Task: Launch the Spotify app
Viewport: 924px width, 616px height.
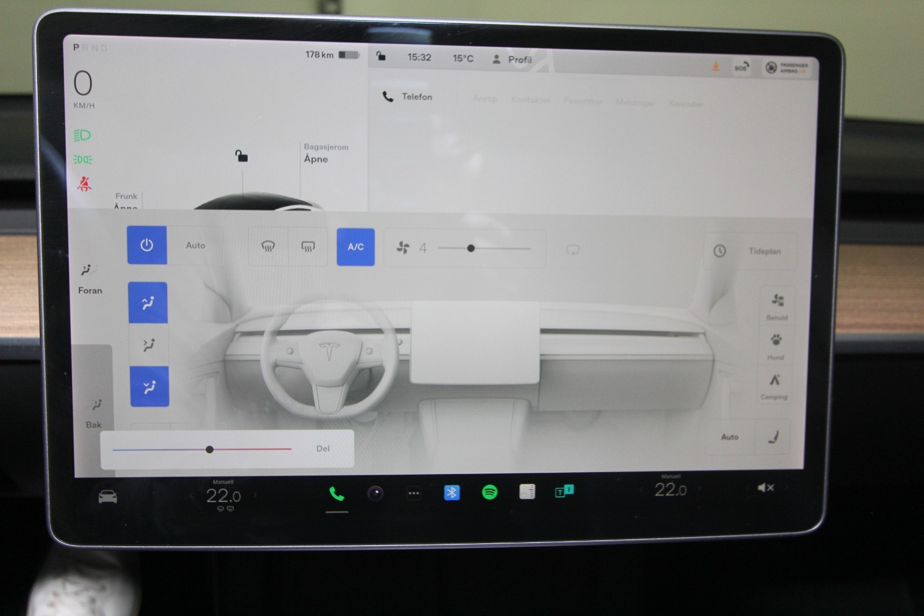Action: tap(490, 492)
